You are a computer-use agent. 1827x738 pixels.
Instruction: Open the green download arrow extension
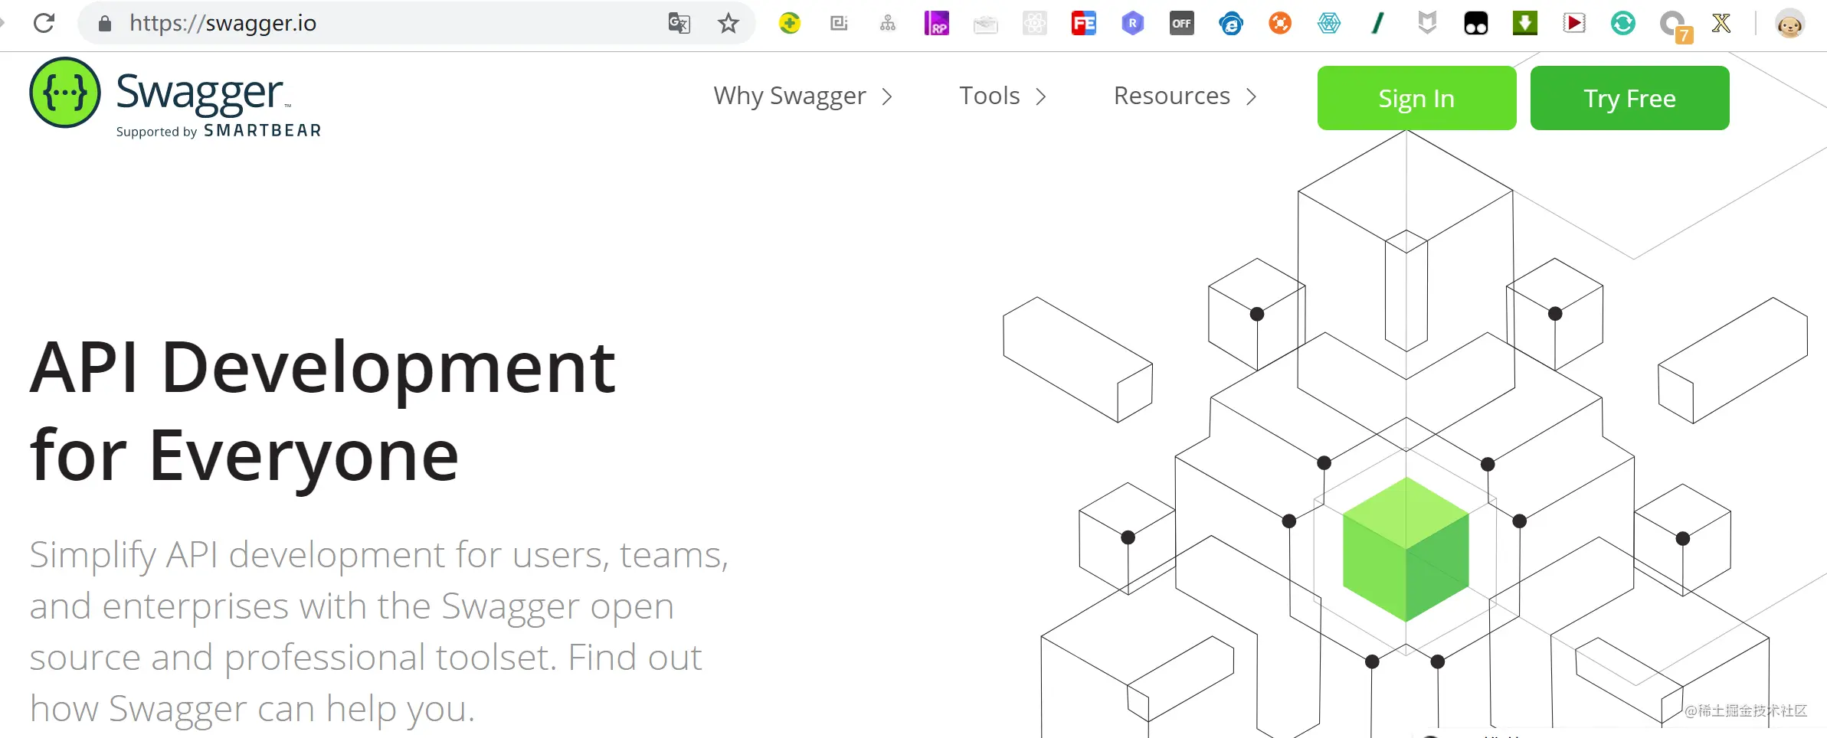[1524, 23]
